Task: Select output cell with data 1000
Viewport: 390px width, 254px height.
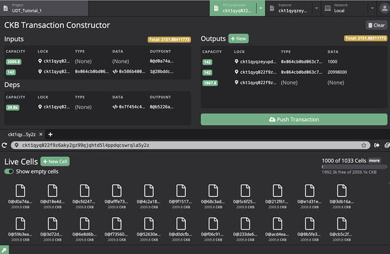Action: pyautogui.click(x=294, y=62)
